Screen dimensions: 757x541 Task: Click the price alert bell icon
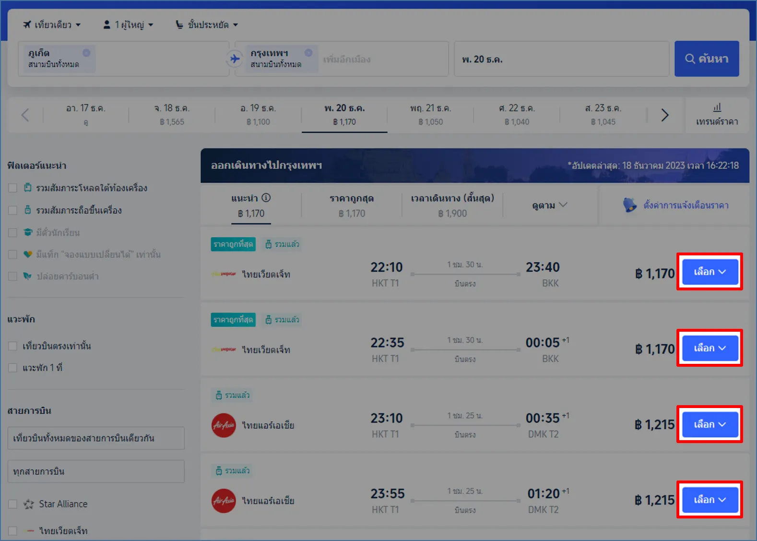629,205
